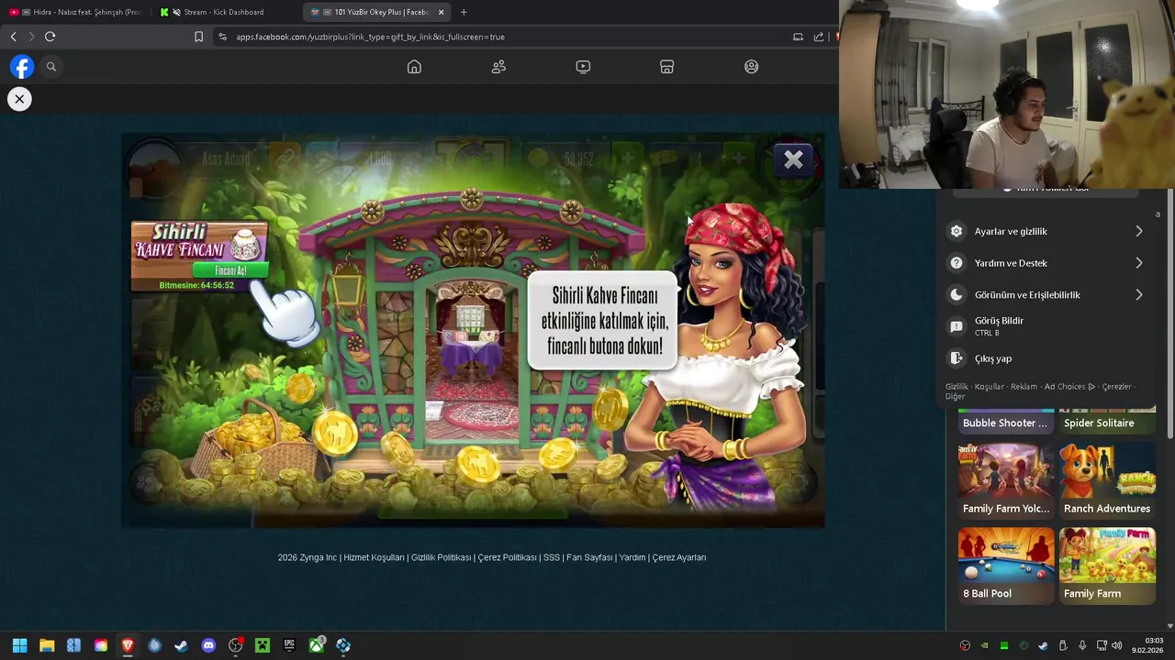Open Facebook Watch video icon
Image resolution: width=1175 pixels, height=660 pixels.
pos(583,67)
